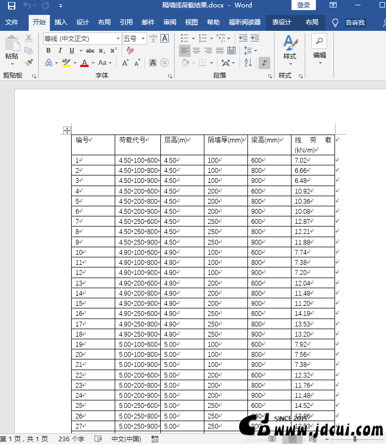Activate the Format Painter brush
Image resolution: width=386 pixels, height=444 pixels.
click(x=29, y=63)
